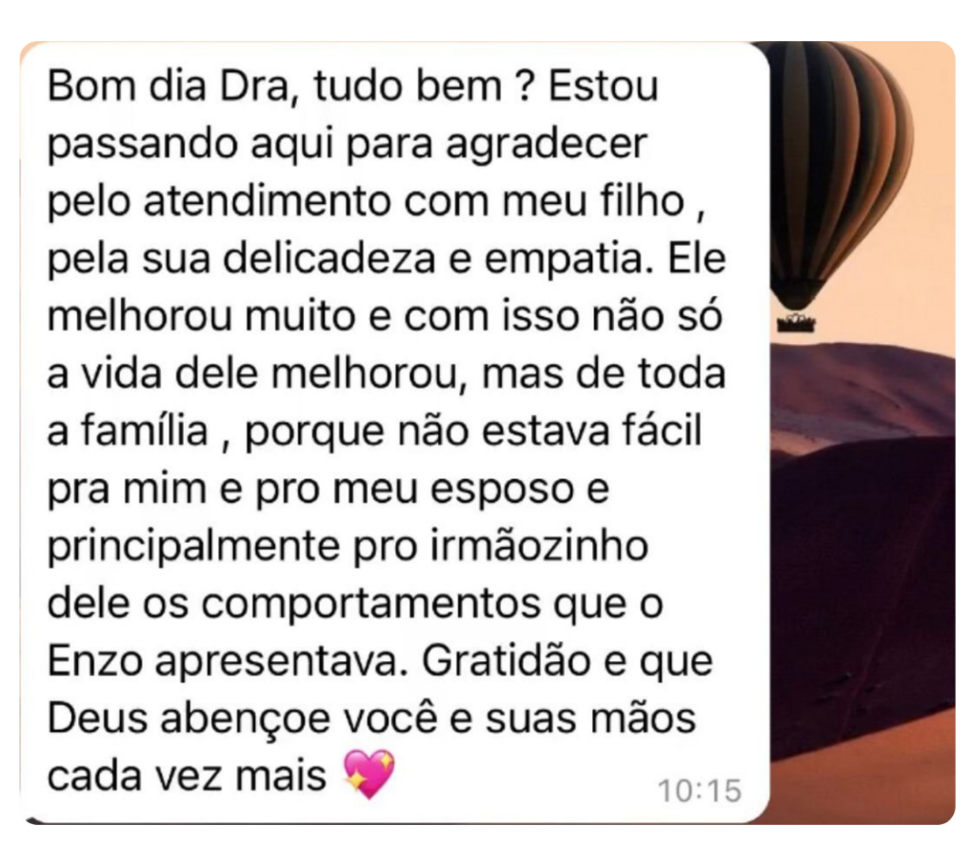975x866 pixels.
Task: Click the phrase "cada vez mais"
Action: pyautogui.click(x=188, y=776)
